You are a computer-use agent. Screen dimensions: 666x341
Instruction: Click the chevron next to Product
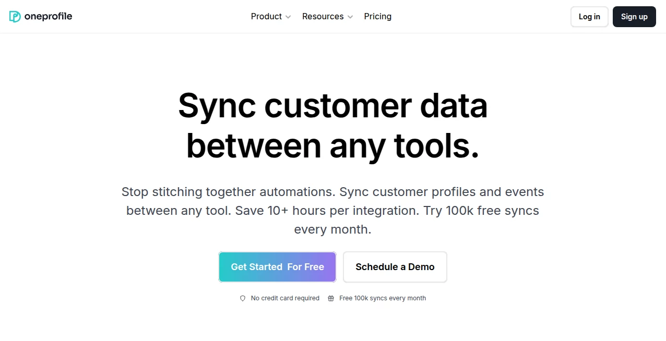point(288,17)
